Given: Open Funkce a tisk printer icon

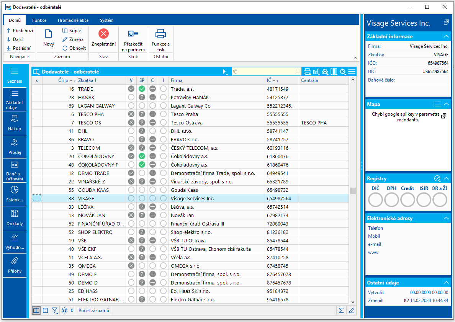Looking at the screenshot, I should coord(160,34).
